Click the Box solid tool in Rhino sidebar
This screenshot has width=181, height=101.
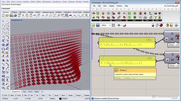pyautogui.click(x=3, y=45)
